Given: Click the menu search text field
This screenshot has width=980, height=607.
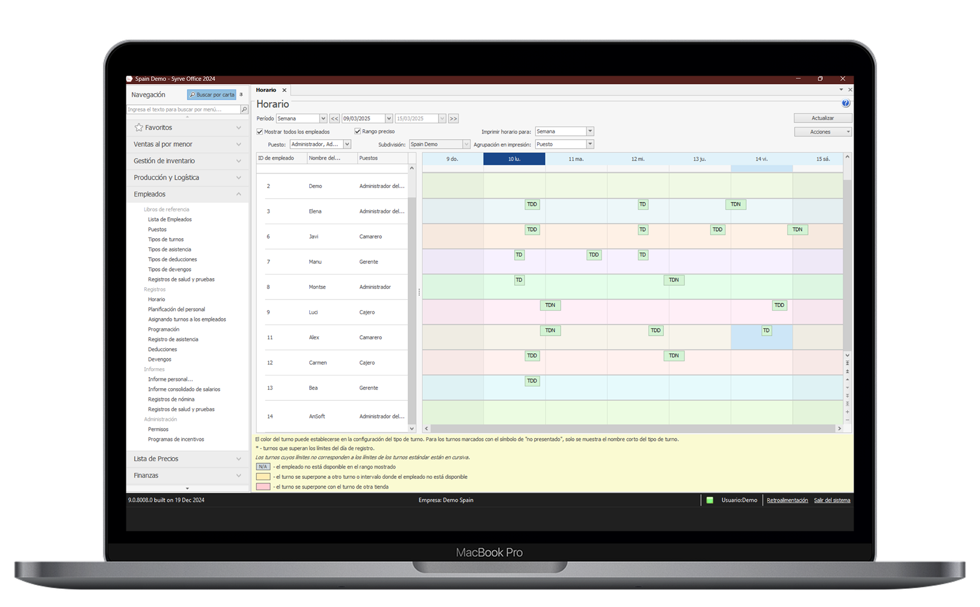Looking at the screenshot, I should pyautogui.click(x=183, y=109).
